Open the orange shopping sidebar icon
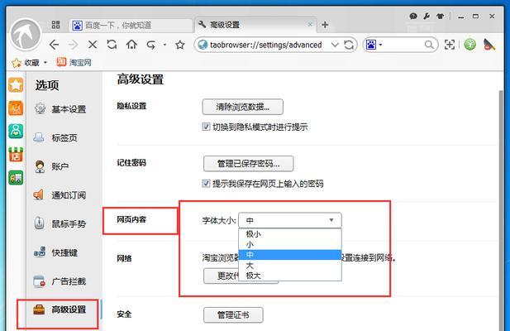The image size is (510, 331). [x=16, y=108]
